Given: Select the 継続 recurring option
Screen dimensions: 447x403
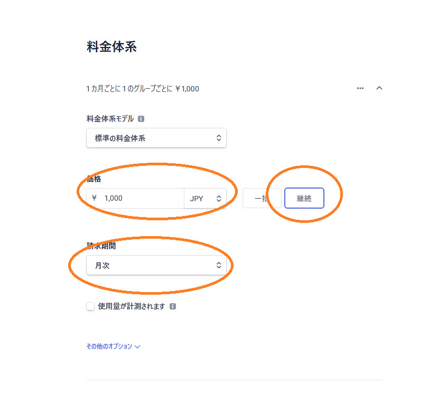Looking at the screenshot, I should pyautogui.click(x=304, y=199).
